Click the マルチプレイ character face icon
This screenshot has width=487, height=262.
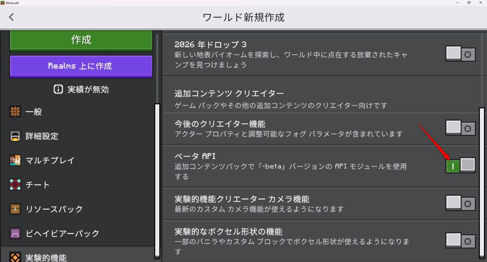(x=15, y=160)
